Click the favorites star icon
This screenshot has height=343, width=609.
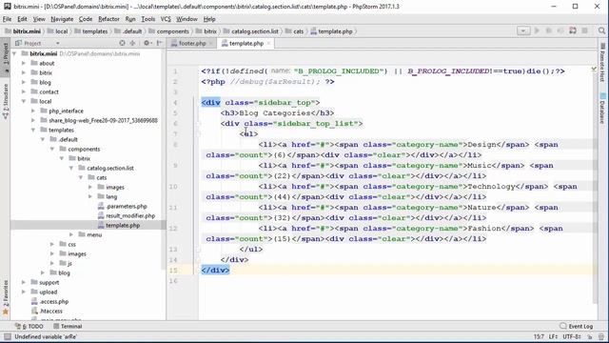pyautogui.click(x=6, y=312)
